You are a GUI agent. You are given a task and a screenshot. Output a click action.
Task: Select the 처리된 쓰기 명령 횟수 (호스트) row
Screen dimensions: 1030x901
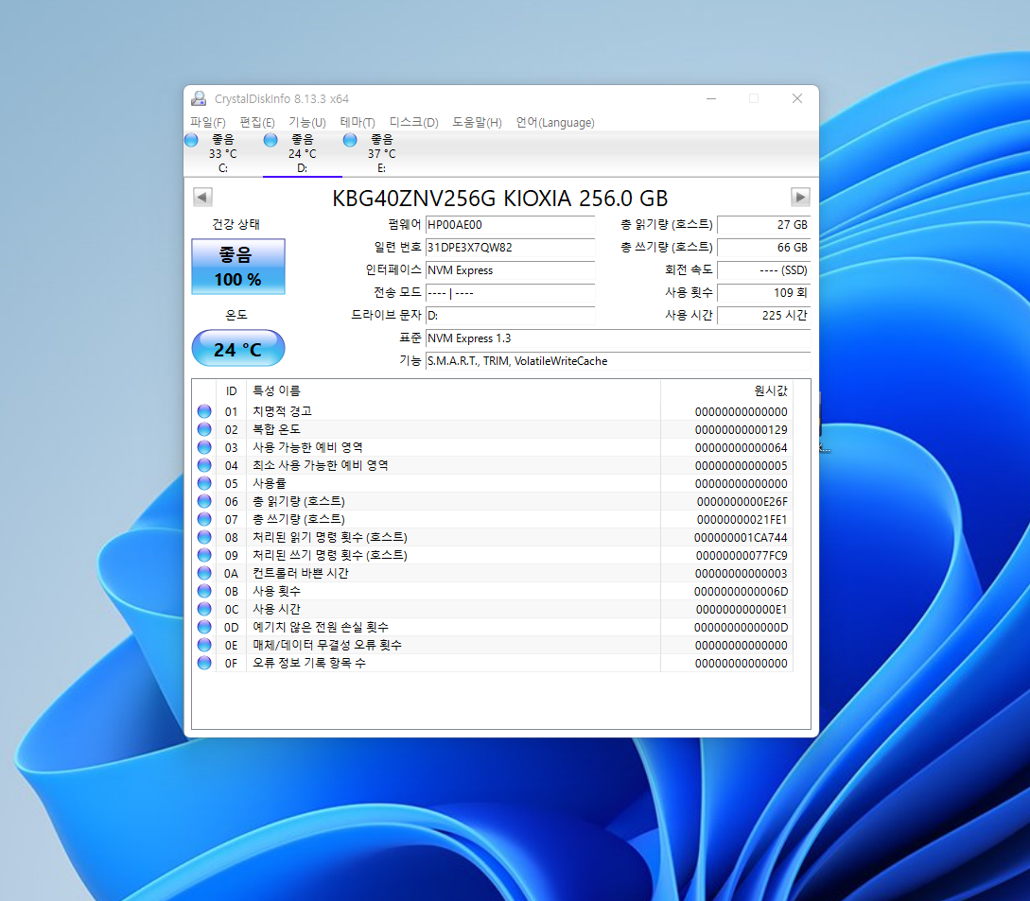pyautogui.click(x=493, y=555)
